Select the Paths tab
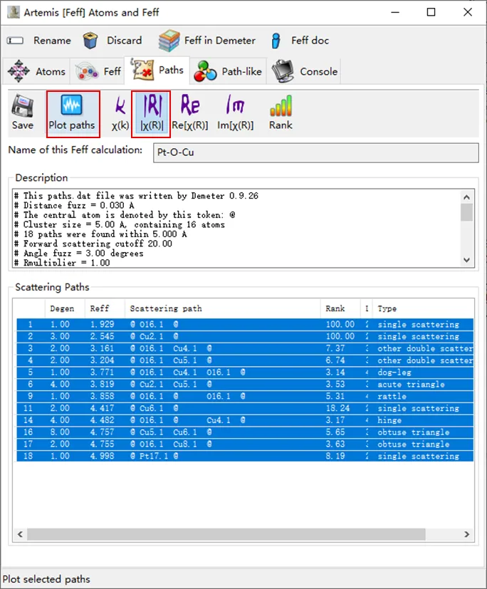487x589 pixels. pos(157,70)
